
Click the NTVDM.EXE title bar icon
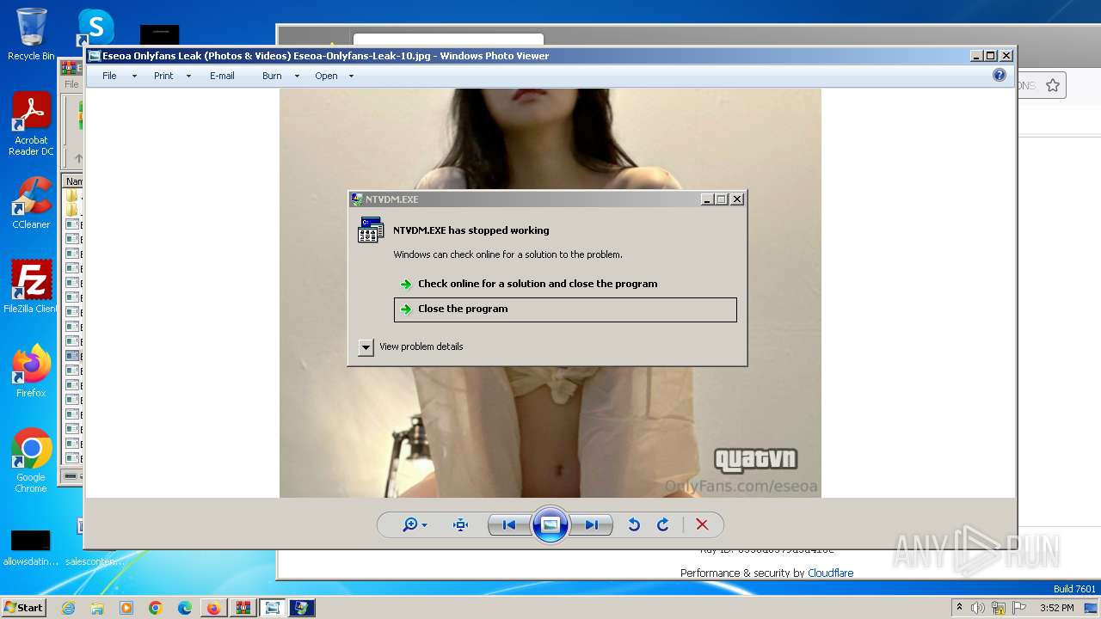pyautogui.click(x=357, y=199)
